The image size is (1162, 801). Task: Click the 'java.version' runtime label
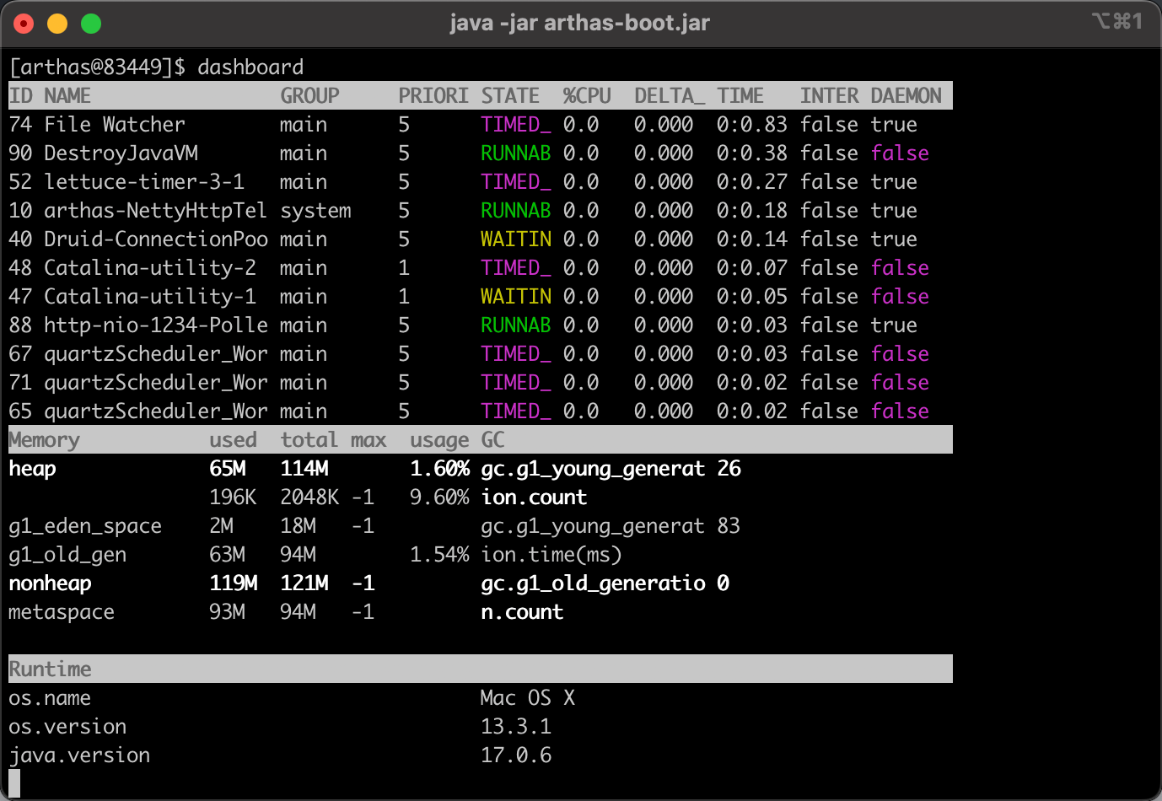click(79, 755)
